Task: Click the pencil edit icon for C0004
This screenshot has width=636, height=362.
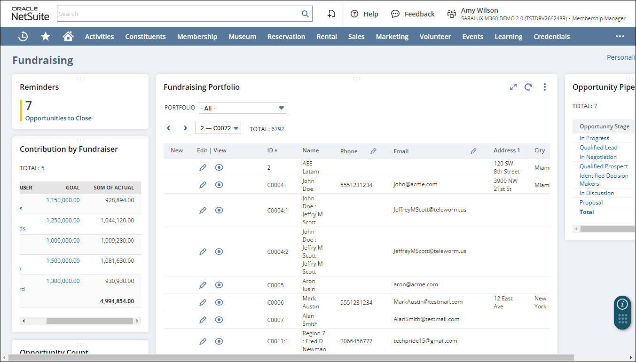Action: [203, 185]
